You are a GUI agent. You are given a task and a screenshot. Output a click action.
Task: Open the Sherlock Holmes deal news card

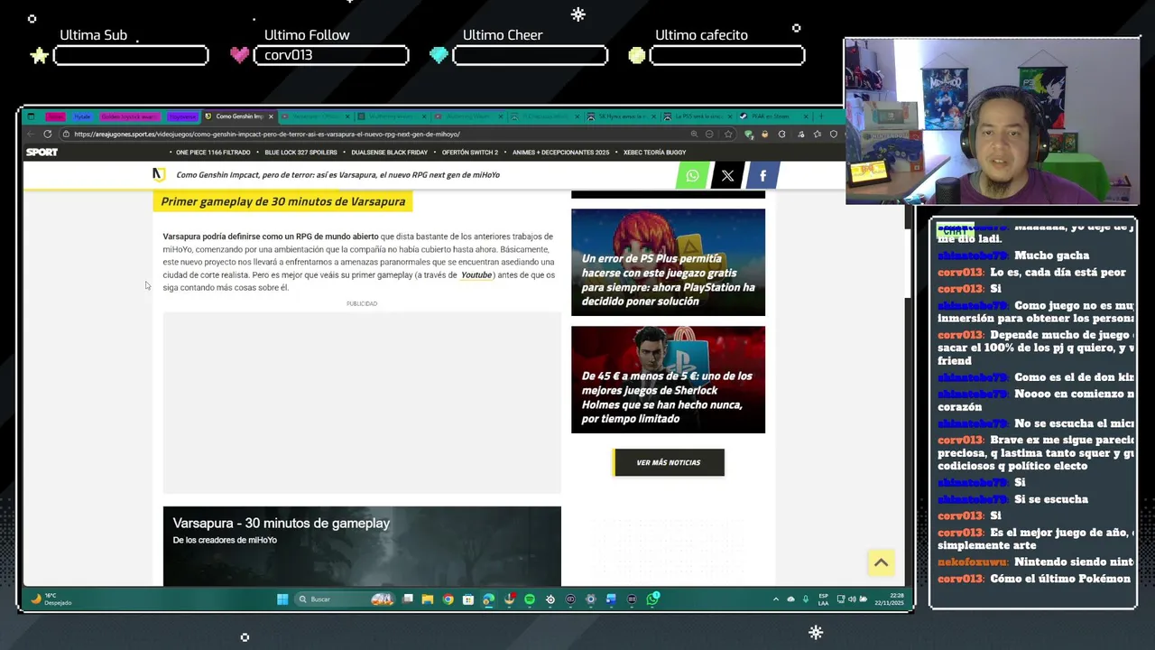click(x=668, y=379)
